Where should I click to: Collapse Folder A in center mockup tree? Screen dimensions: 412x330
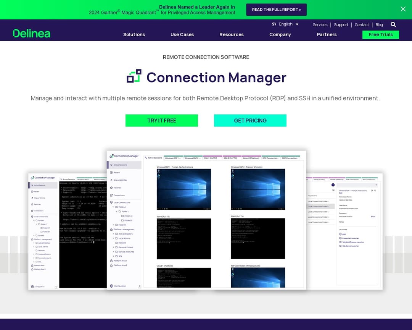tap(114, 207)
